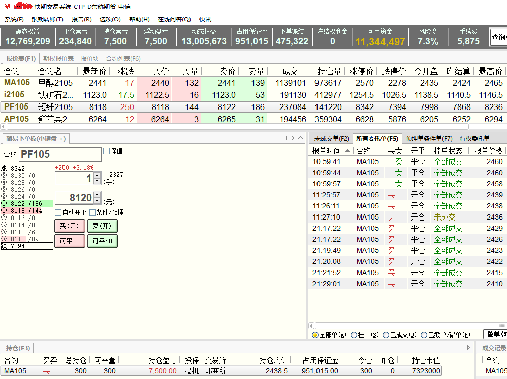Select the 未成交 order at 11:27:10
This screenshot has width=507, height=379.
408,217
